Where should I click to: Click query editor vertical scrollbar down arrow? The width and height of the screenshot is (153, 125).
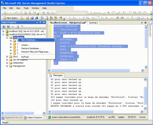pos(146,67)
